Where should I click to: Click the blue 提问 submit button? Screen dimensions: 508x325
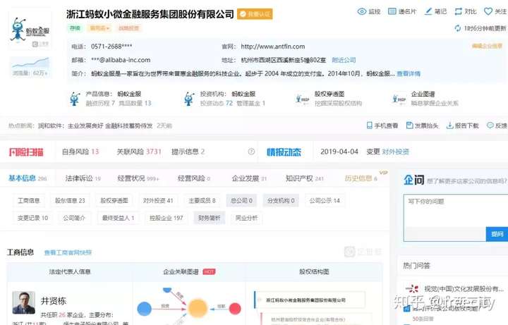(497, 234)
